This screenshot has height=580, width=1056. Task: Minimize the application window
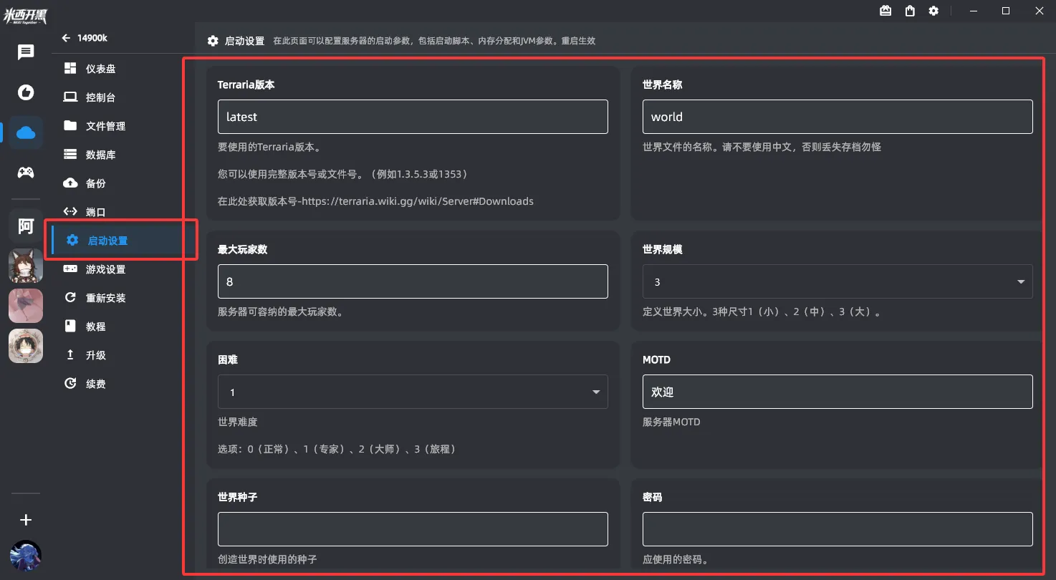click(x=973, y=11)
